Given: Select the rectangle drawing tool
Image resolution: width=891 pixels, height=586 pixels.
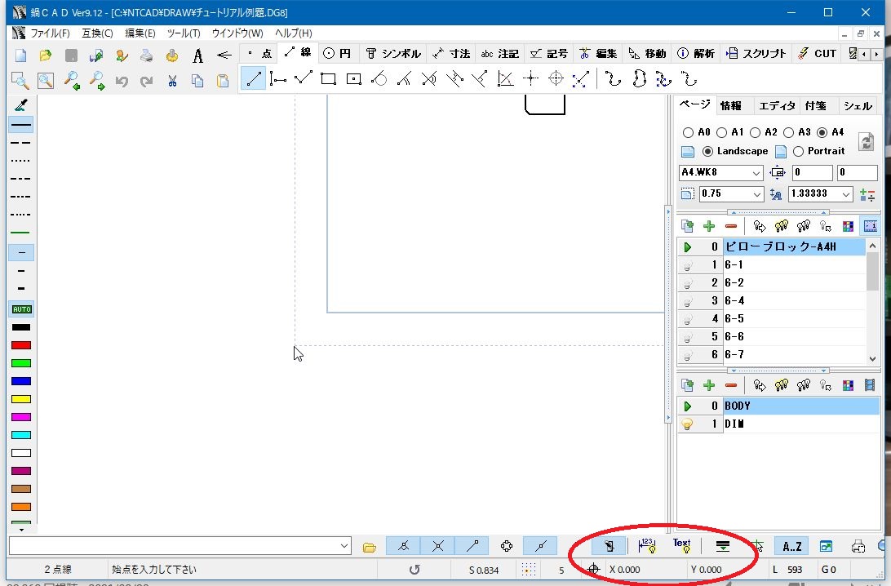Looking at the screenshot, I should [329, 78].
